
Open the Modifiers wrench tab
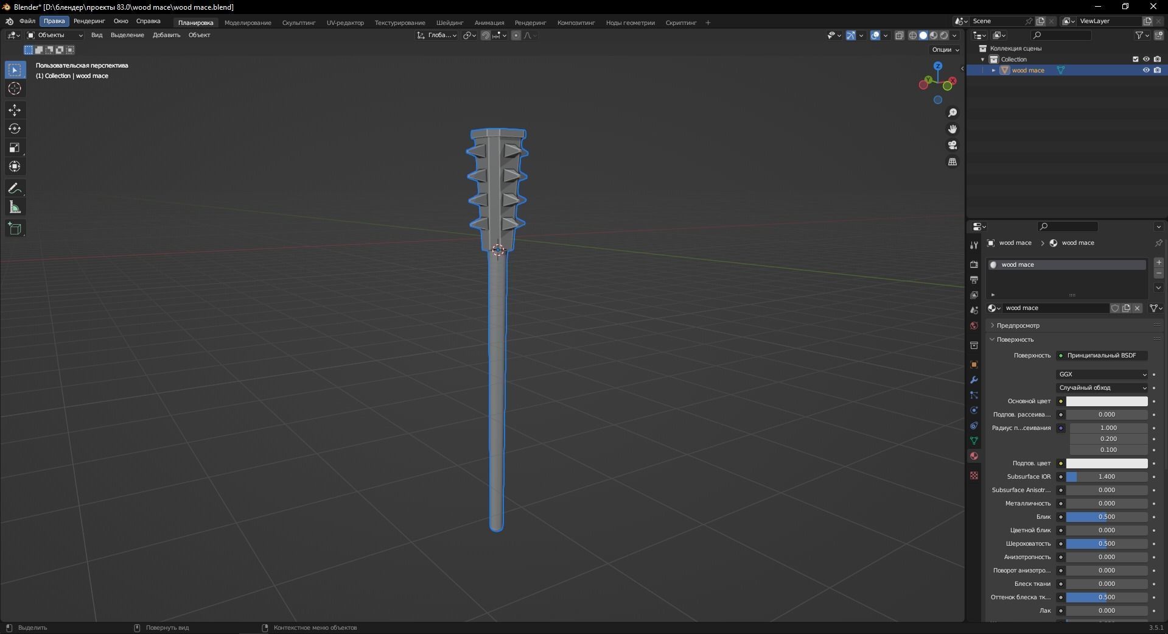(x=974, y=379)
